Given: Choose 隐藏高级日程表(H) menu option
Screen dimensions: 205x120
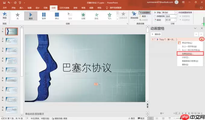Looking at the screenshot, I should pos(190,61).
